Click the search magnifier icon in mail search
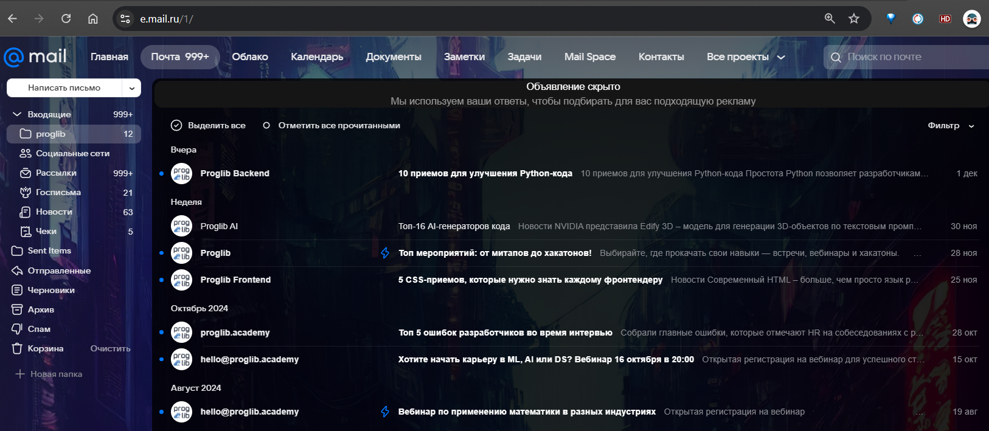989x431 pixels. click(836, 57)
